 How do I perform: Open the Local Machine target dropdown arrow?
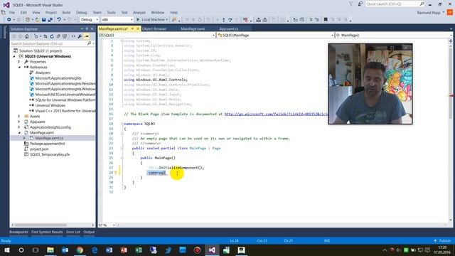pos(166,20)
